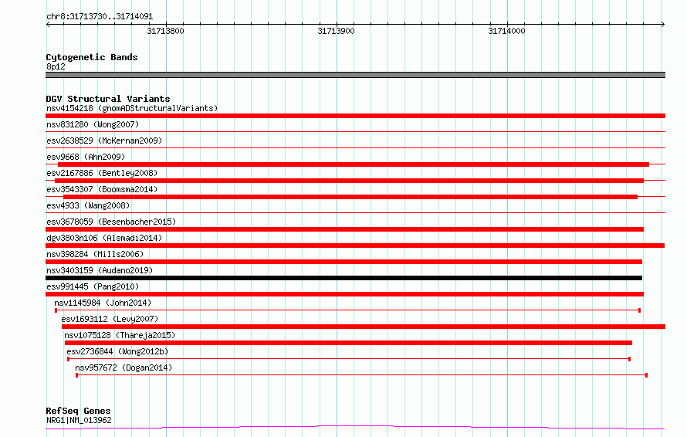Click the DGV Structural Variants track title

coord(108,99)
